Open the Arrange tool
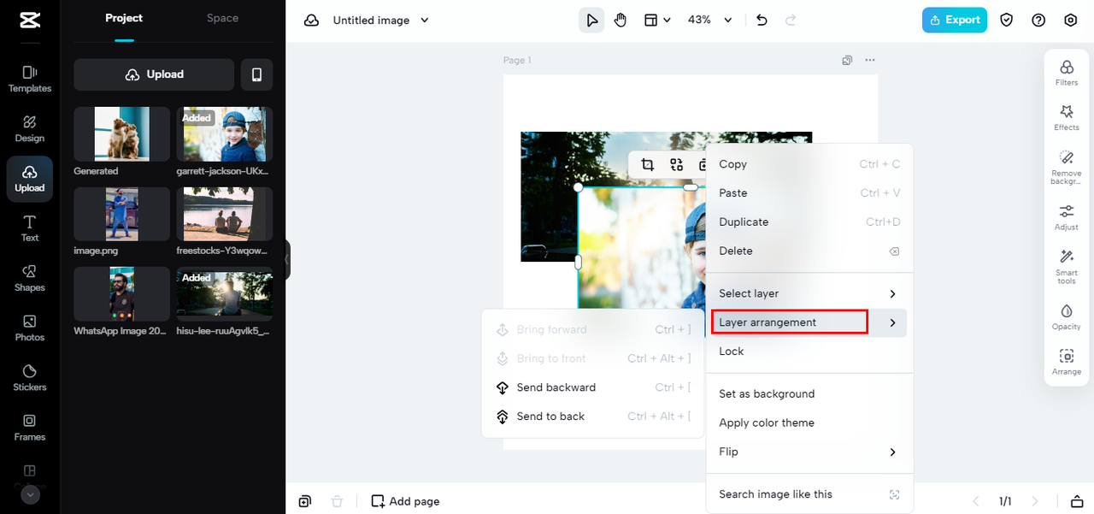1094x514 pixels. 1067,362
